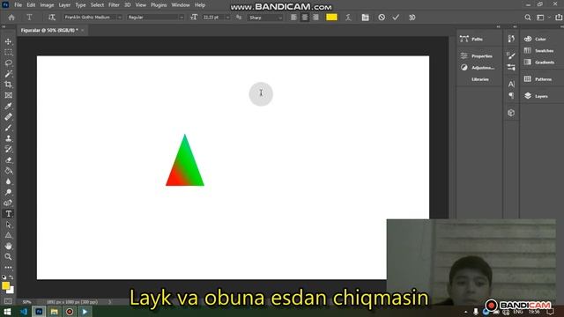Select the Zoom tool
The width and height of the screenshot is (564, 317).
click(x=8, y=256)
